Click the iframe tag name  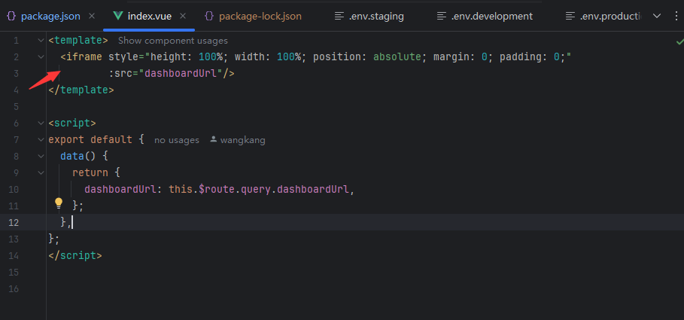(84, 57)
